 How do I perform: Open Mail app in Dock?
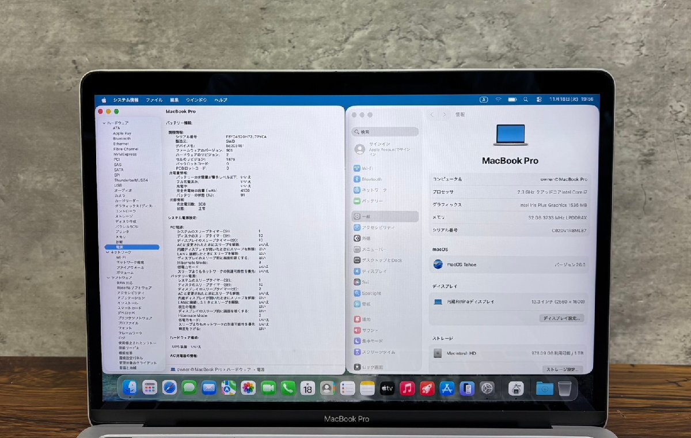pos(208,388)
